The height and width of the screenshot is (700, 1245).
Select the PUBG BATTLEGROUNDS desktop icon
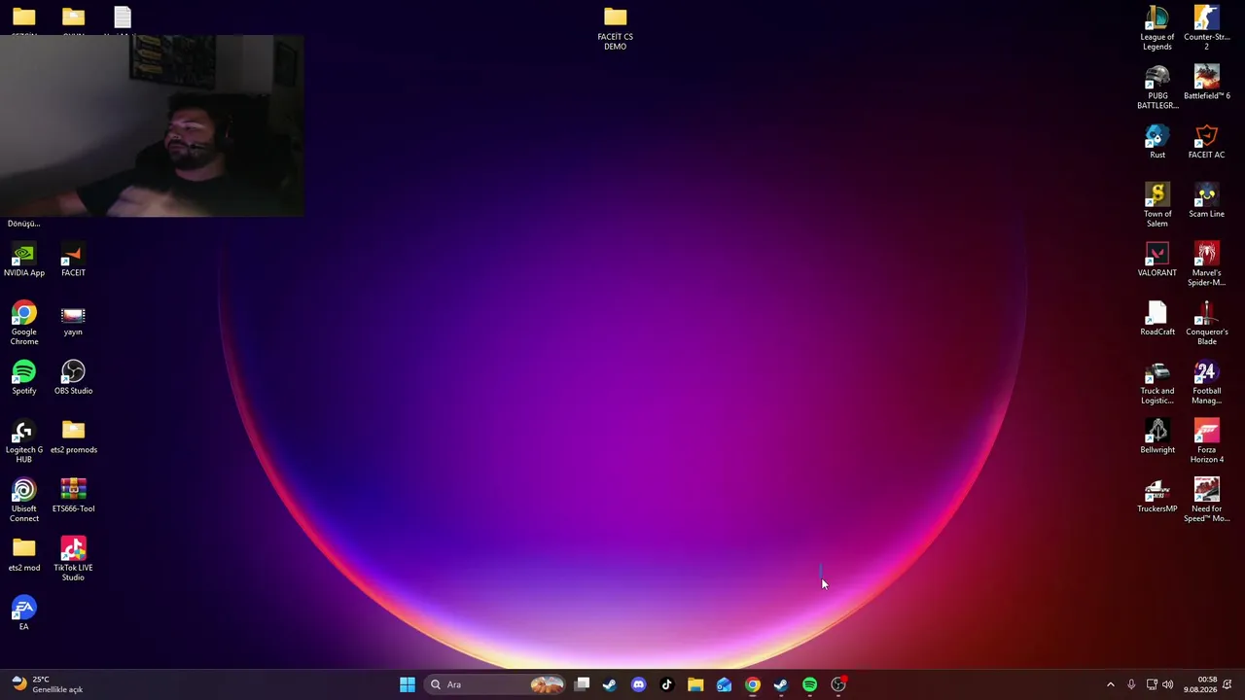pyautogui.click(x=1156, y=87)
